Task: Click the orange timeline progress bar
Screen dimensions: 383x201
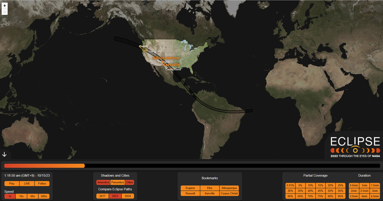Action: click(44, 166)
